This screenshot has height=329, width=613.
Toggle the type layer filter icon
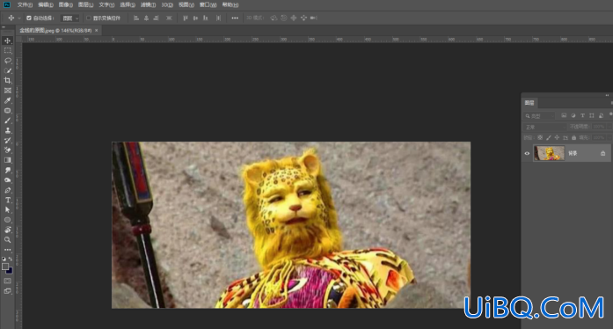tap(582, 116)
